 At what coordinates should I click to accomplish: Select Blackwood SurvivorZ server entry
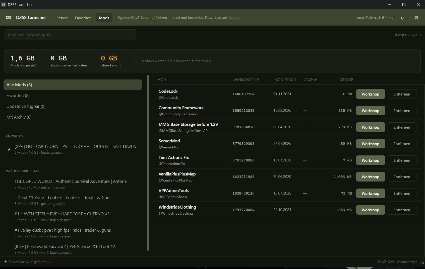pos(73,249)
